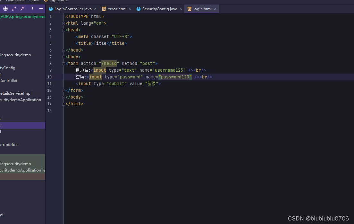Viewport: 354px width, 224px height.
Task: Open etailsServiceImpl in project tree
Action: (16, 93)
